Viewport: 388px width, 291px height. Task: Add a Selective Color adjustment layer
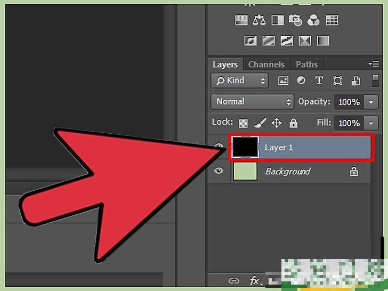[x=305, y=41]
